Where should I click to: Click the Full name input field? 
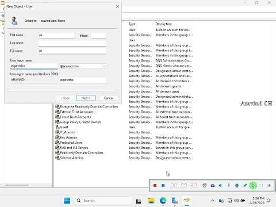pyautogui.click(x=72, y=51)
